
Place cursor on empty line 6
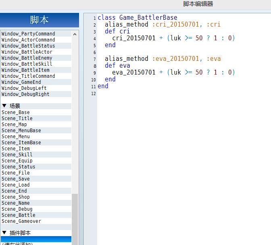pyautogui.click(x=183, y=52)
